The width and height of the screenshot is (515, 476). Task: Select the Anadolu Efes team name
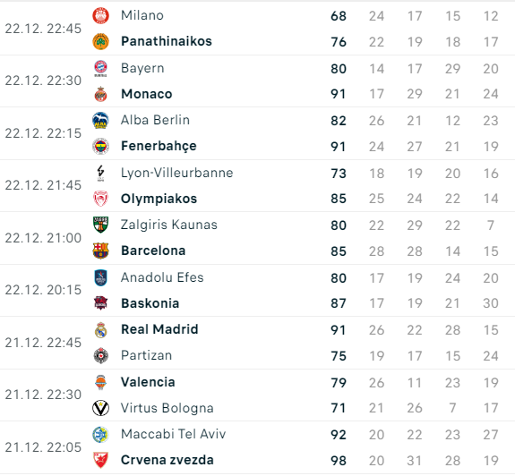point(162,277)
